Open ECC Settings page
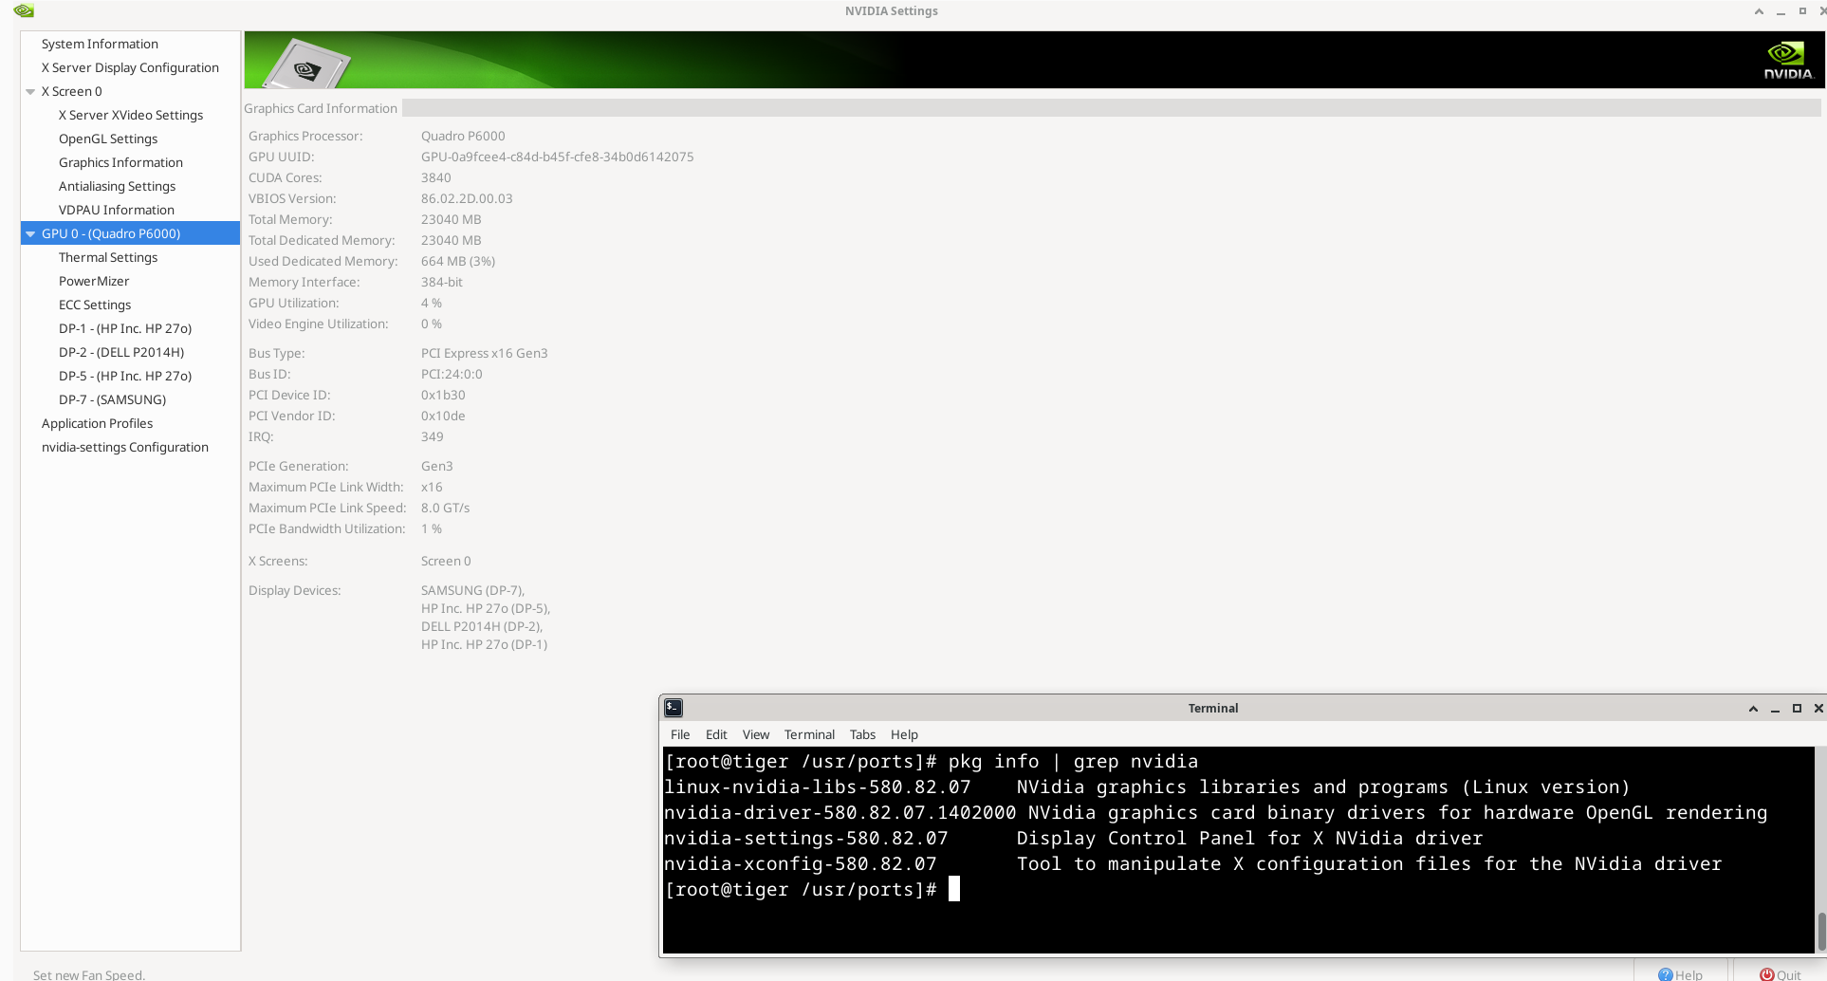Viewport: 1827px width, 981px height. click(x=95, y=305)
